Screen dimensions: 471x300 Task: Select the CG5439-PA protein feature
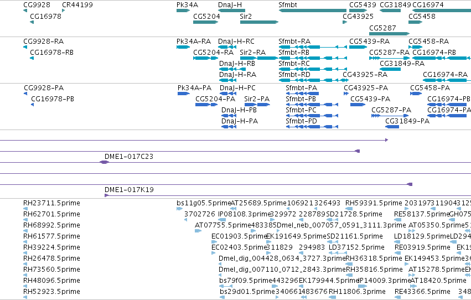click(358, 105)
